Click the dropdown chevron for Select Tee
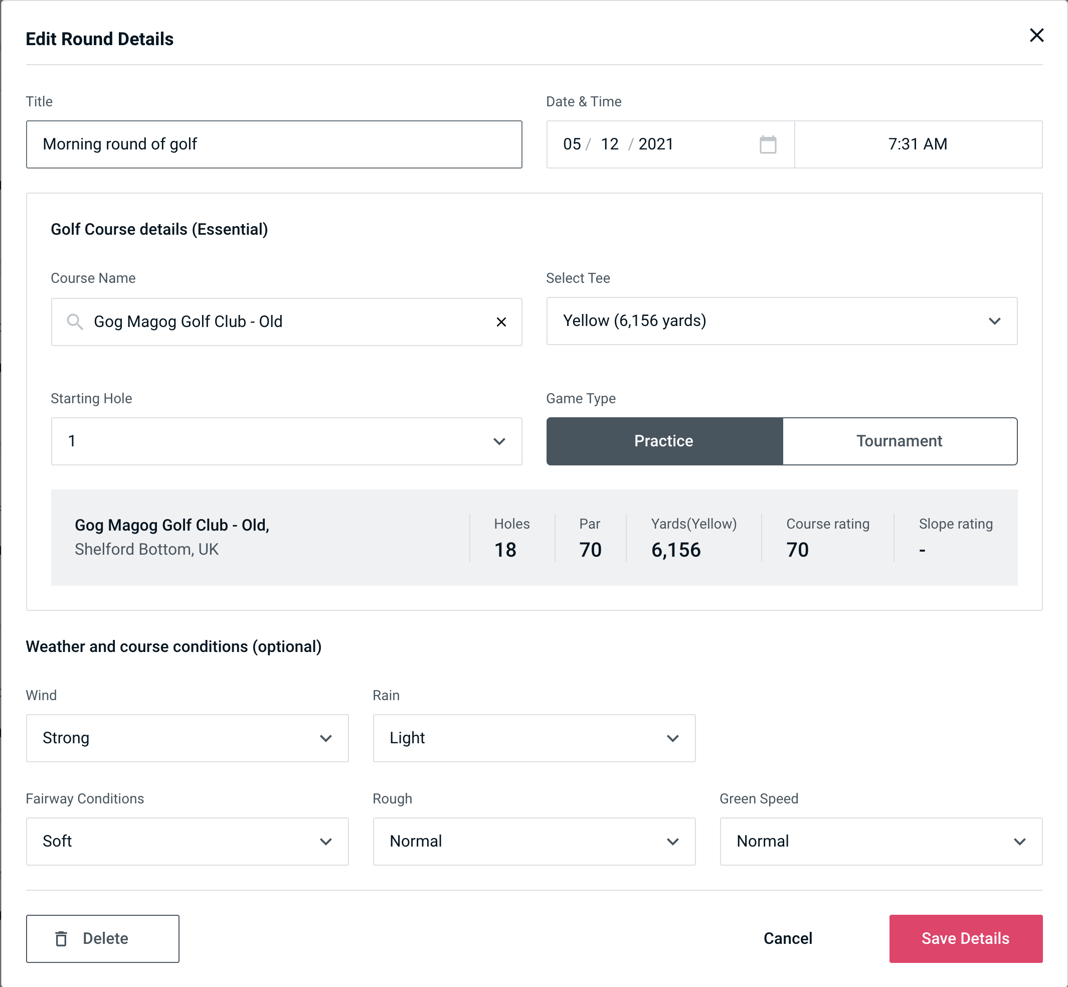1068x987 pixels. (995, 321)
